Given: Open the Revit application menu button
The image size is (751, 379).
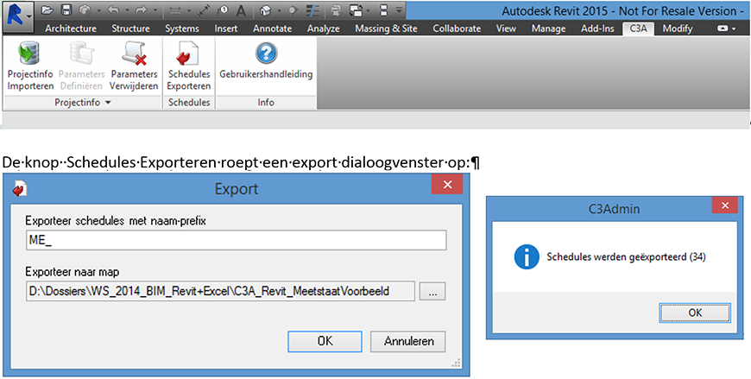Looking at the screenshot, I should (18, 16).
